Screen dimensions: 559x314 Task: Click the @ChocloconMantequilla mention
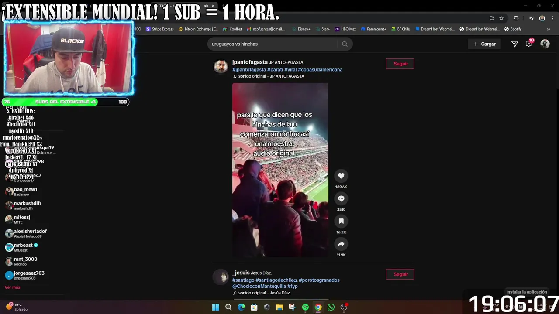tap(259, 287)
